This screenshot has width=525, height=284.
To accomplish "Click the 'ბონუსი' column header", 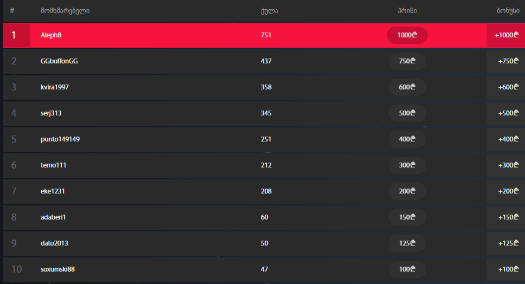I will point(508,11).
